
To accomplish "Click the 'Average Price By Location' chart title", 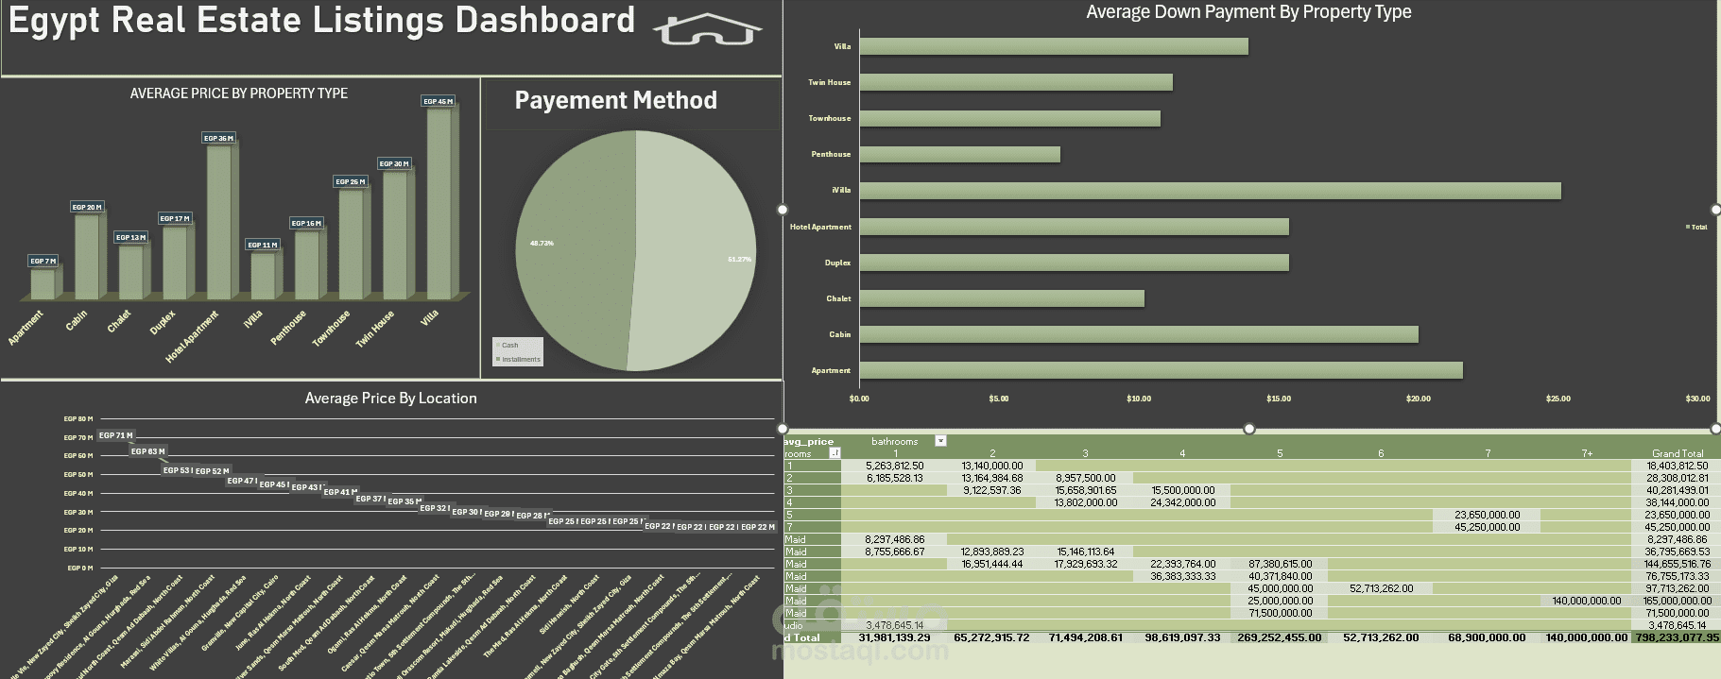I will pyautogui.click(x=390, y=399).
